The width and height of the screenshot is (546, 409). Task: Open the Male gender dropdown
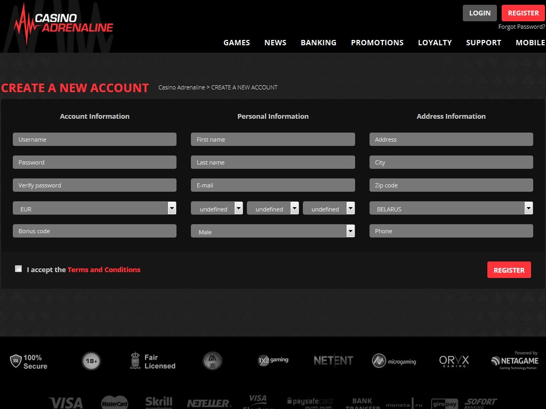(x=272, y=231)
